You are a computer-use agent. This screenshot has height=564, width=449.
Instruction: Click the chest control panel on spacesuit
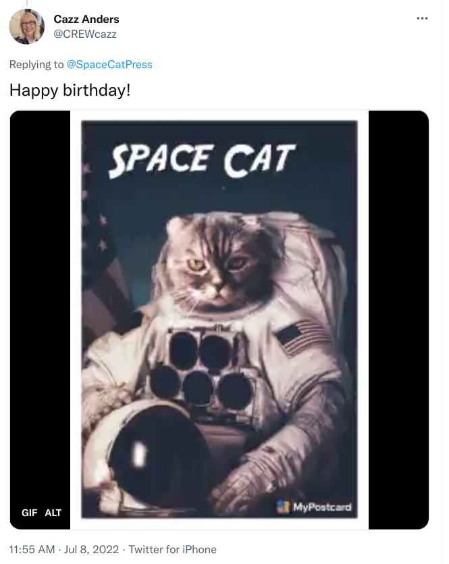tap(200, 368)
